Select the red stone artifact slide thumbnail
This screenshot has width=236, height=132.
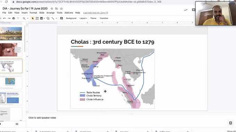point(11,50)
